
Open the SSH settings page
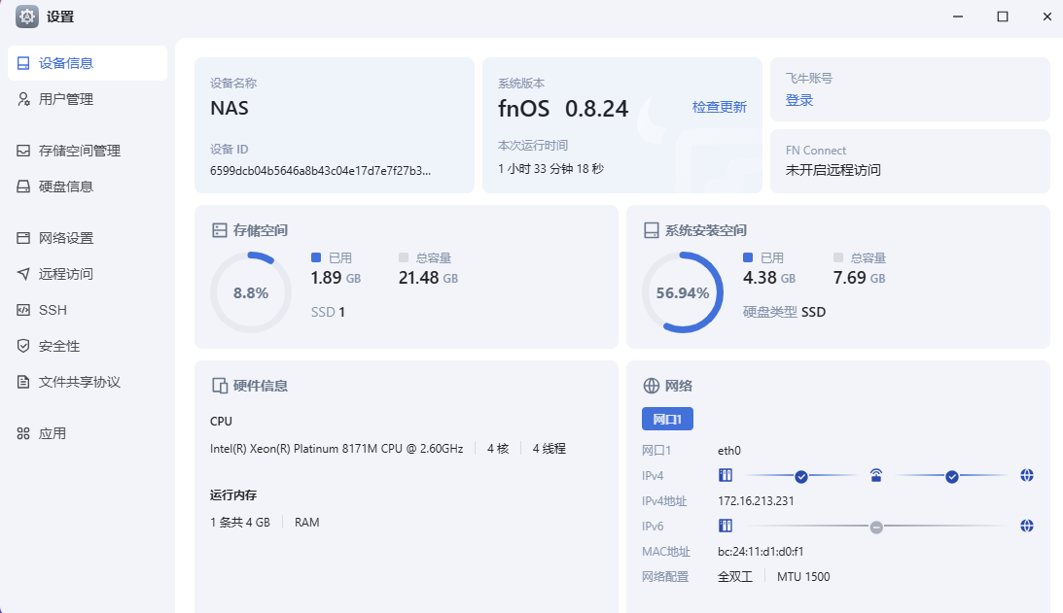[x=53, y=310]
